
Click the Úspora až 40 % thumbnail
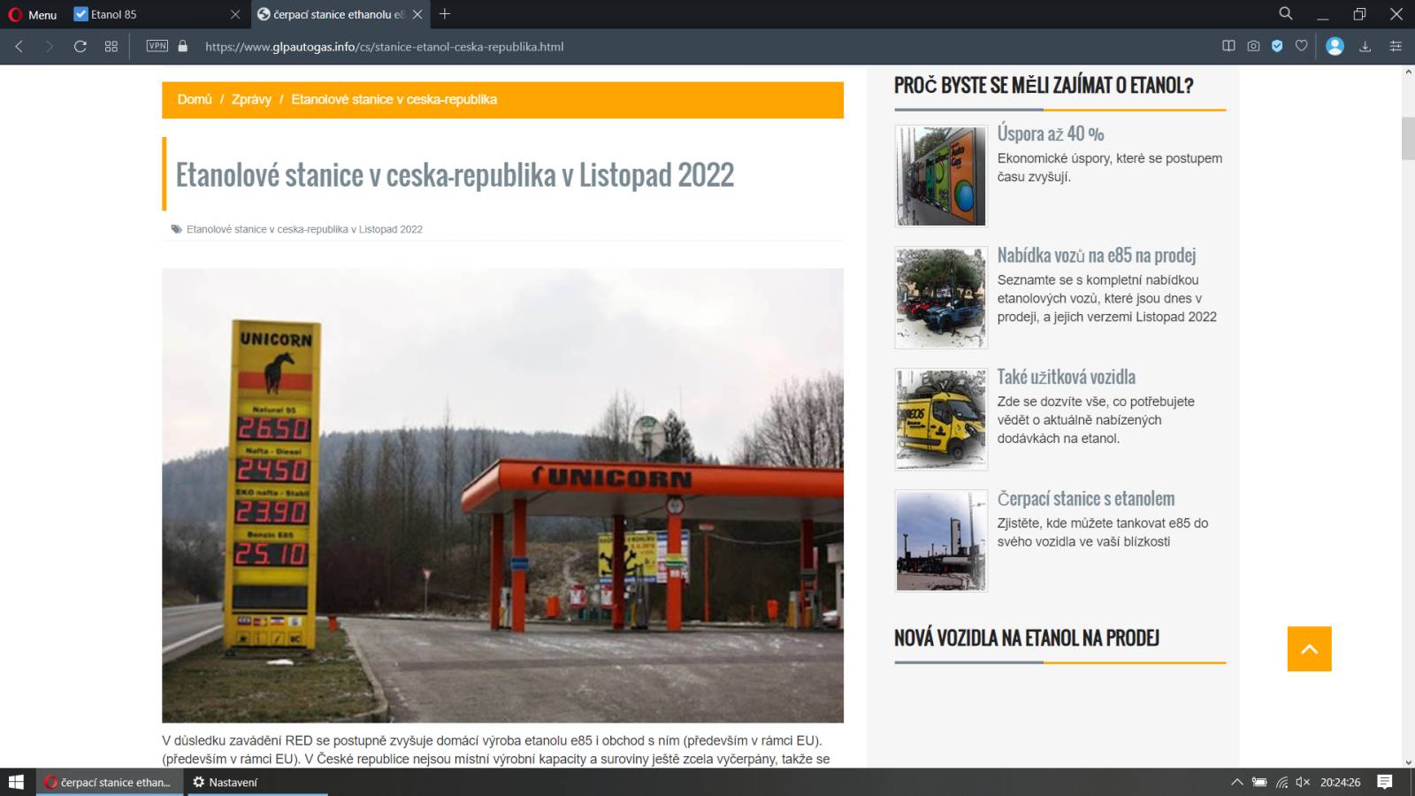click(941, 175)
